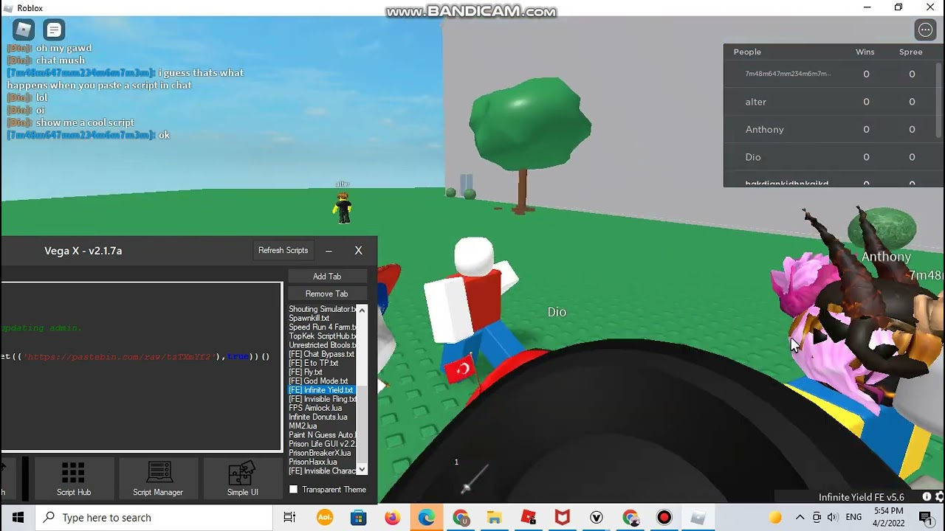Viewport: 945px width, 531px height.
Task: Open the Roblox more options ellipsis button
Action: point(925,29)
